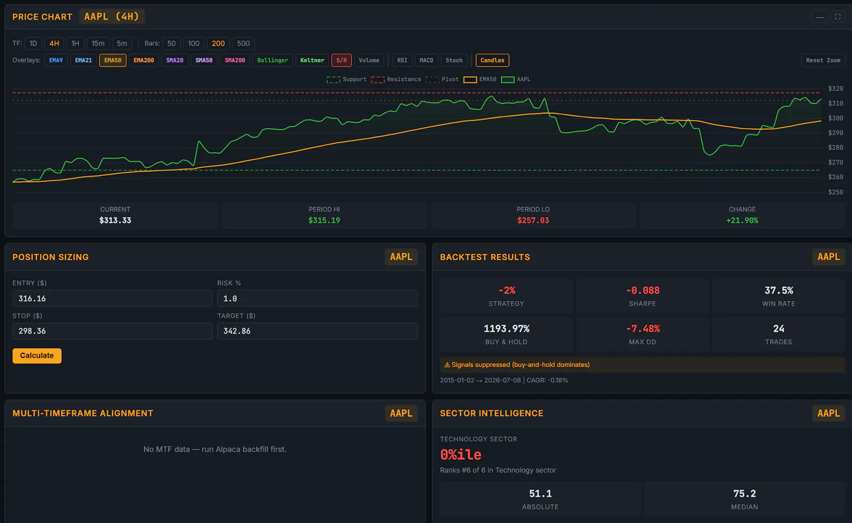The width and height of the screenshot is (852, 523).
Task: Select Period Hi value $315.19
Action: point(324,220)
